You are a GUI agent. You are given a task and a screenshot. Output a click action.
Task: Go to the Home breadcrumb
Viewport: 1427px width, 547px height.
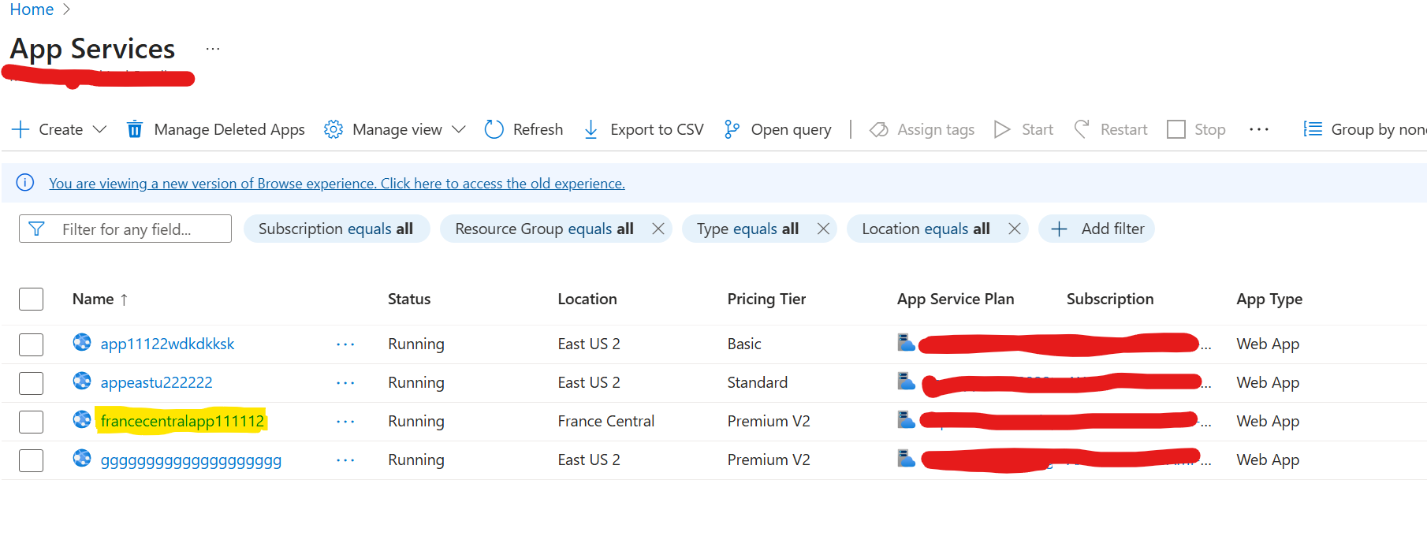pyautogui.click(x=32, y=9)
